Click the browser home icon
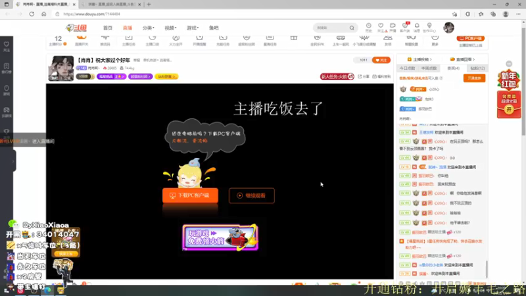 point(44,14)
